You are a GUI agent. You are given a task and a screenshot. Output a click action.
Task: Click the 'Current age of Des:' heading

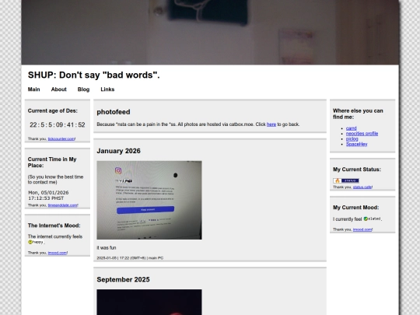(53, 110)
